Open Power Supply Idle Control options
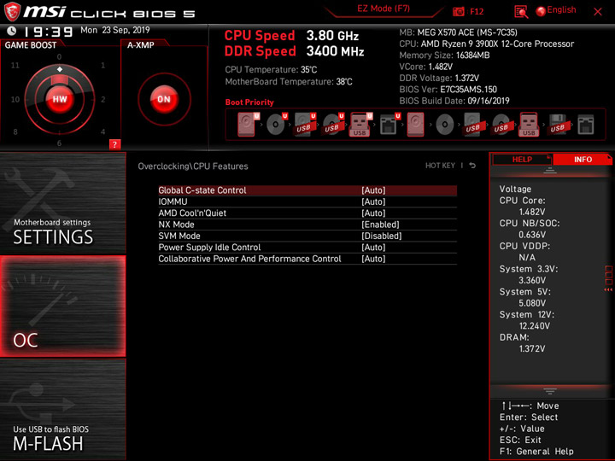The image size is (615, 461). pyautogui.click(x=307, y=248)
